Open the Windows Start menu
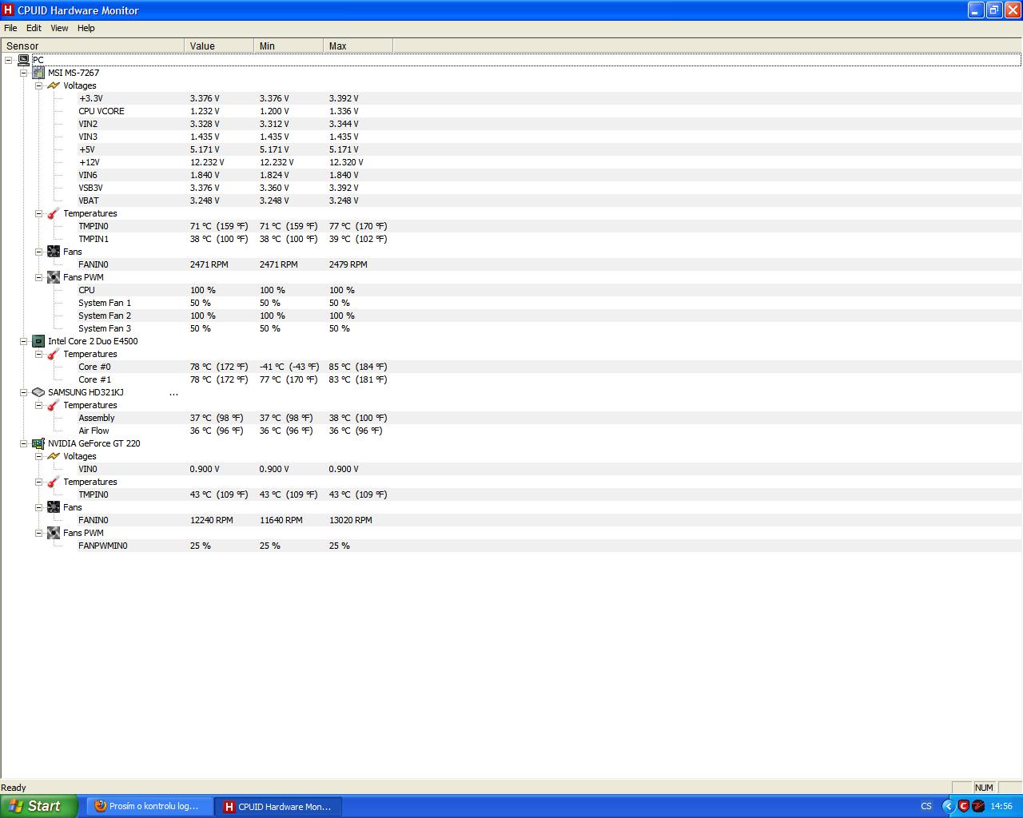The height and width of the screenshot is (818, 1023). 39,806
